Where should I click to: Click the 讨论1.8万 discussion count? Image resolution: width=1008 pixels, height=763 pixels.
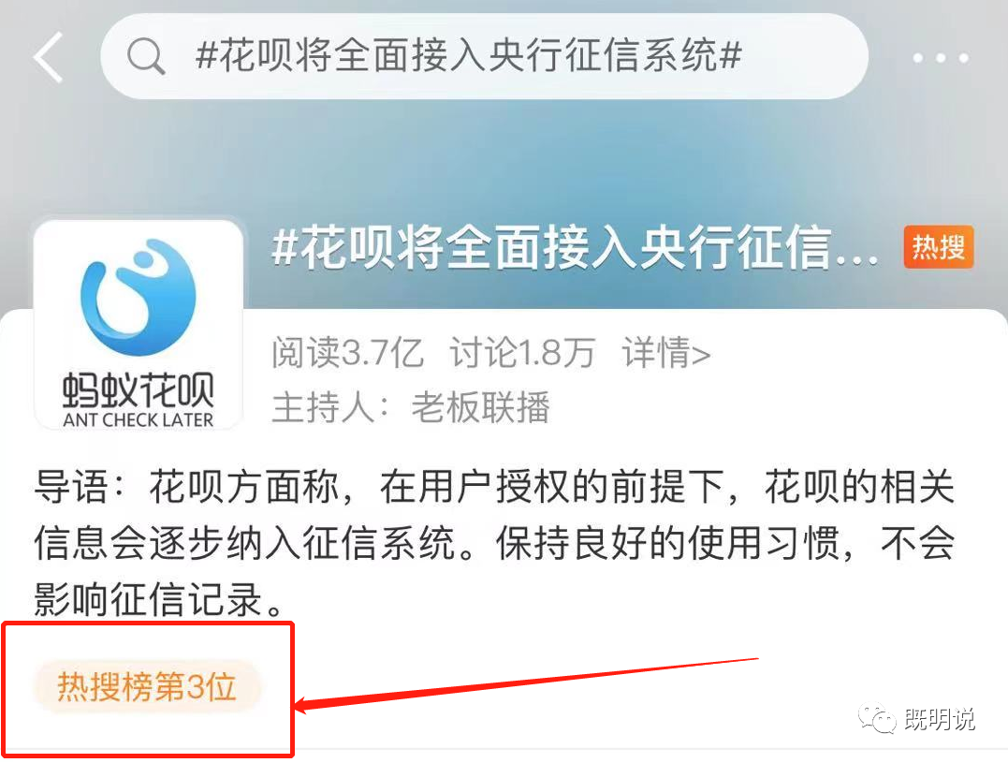pos(522,352)
